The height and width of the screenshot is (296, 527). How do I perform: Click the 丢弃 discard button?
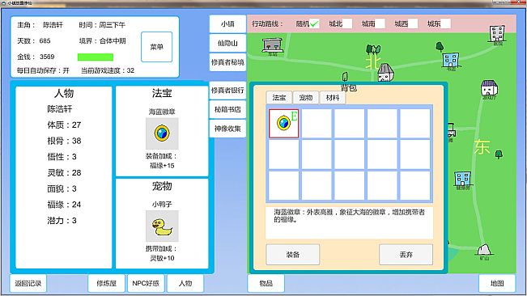coord(406,255)
